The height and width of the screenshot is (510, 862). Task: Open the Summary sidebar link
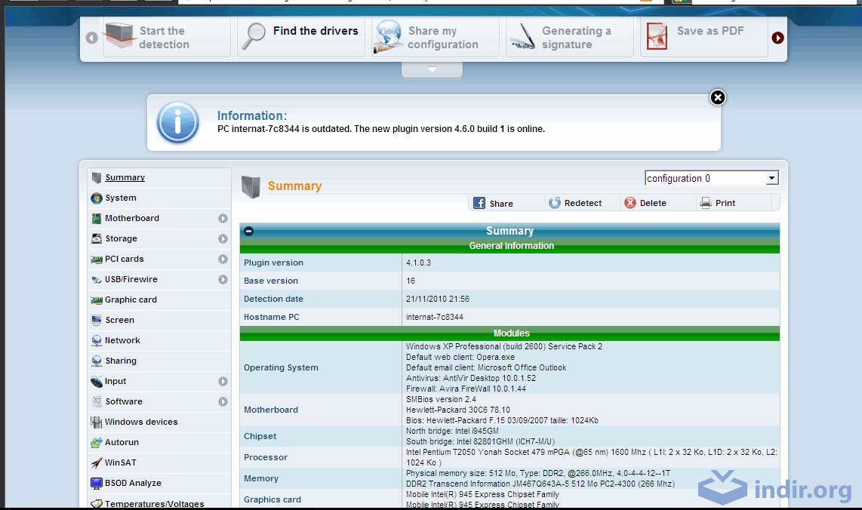click(x=125, y=177)
